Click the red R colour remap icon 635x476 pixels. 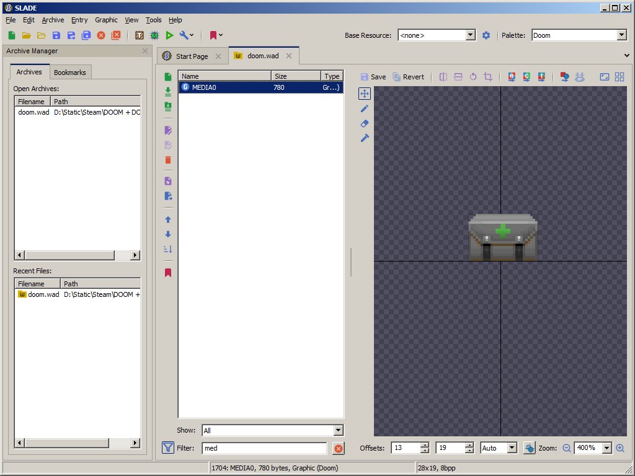coord(512,77)
